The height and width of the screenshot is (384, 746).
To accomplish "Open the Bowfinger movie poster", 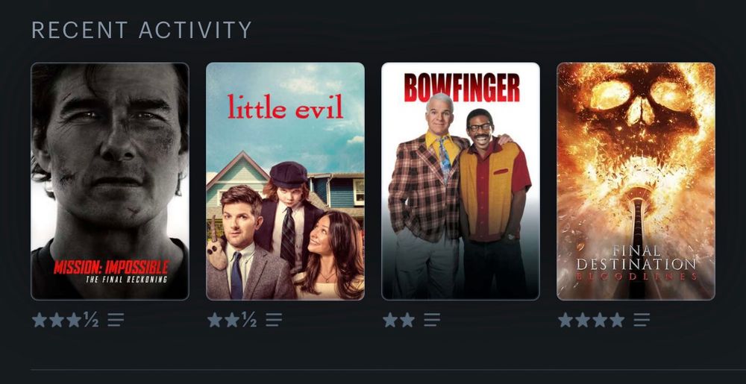I will (460, 181).
